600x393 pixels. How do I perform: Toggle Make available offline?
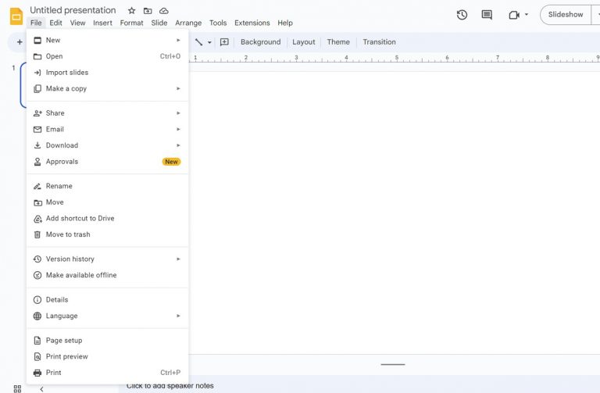(x=108, y=275)
